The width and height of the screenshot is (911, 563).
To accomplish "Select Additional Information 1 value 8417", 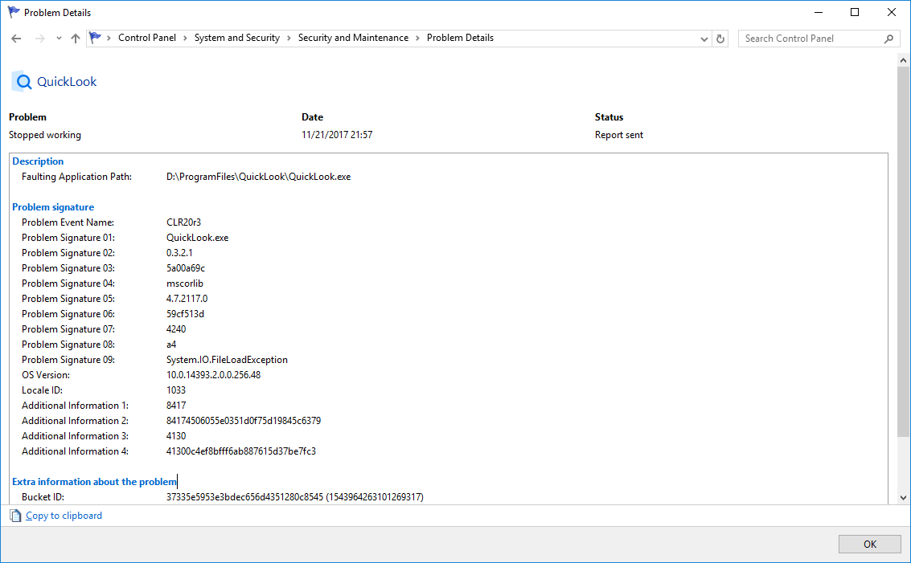I will tap(176, 405).
